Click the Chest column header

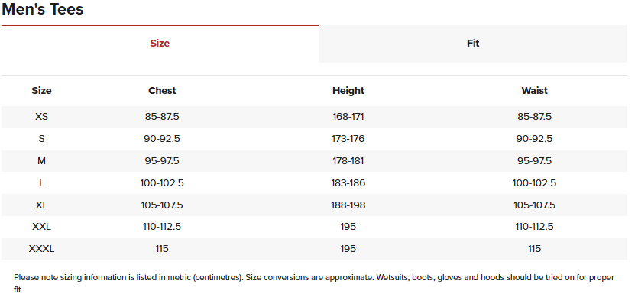tap(162, 90)
